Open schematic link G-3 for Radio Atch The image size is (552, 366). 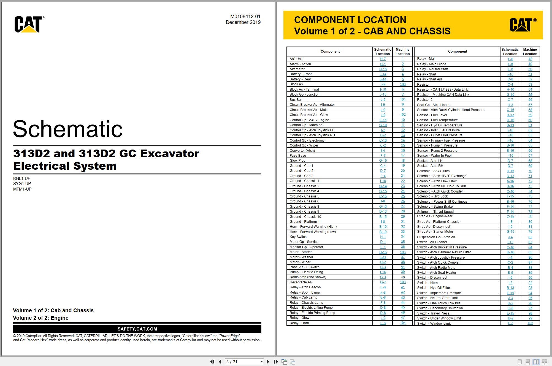coord(383,277)
